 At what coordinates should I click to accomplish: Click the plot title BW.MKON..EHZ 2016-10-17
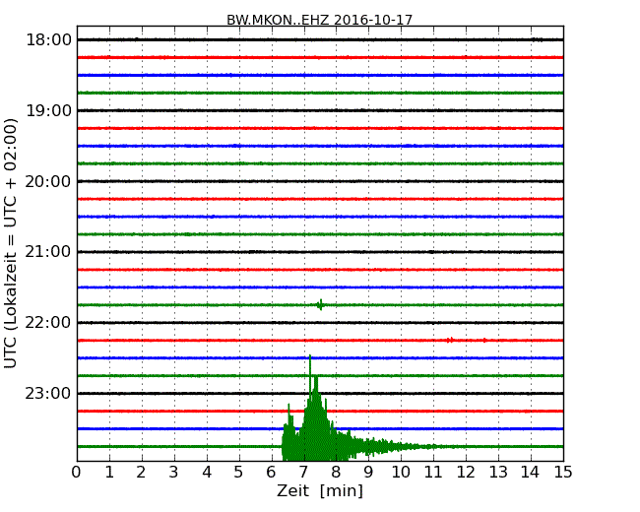(x=320, y=20)
